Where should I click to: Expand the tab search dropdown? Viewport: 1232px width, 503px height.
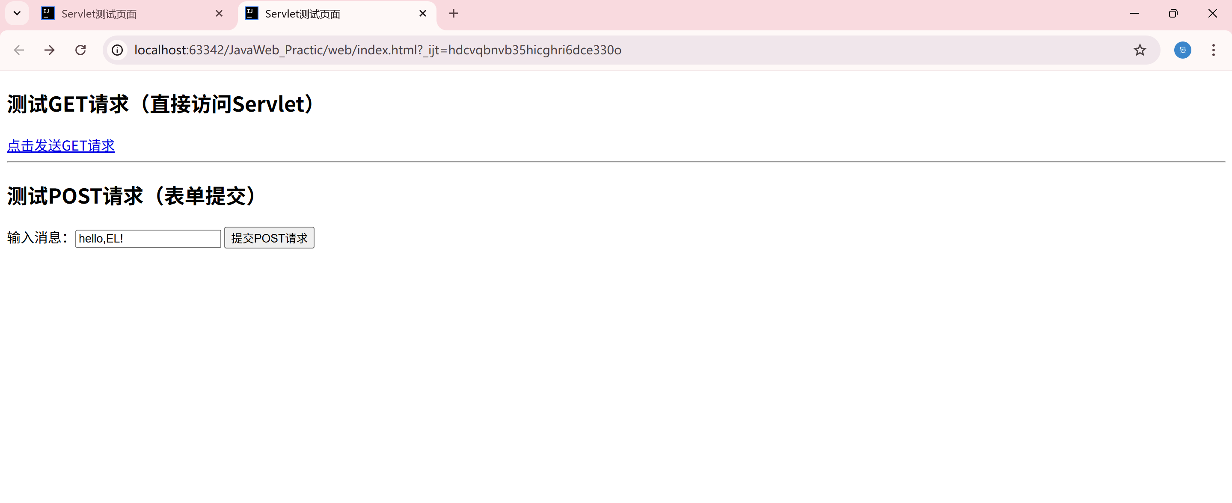click(17, 13)
